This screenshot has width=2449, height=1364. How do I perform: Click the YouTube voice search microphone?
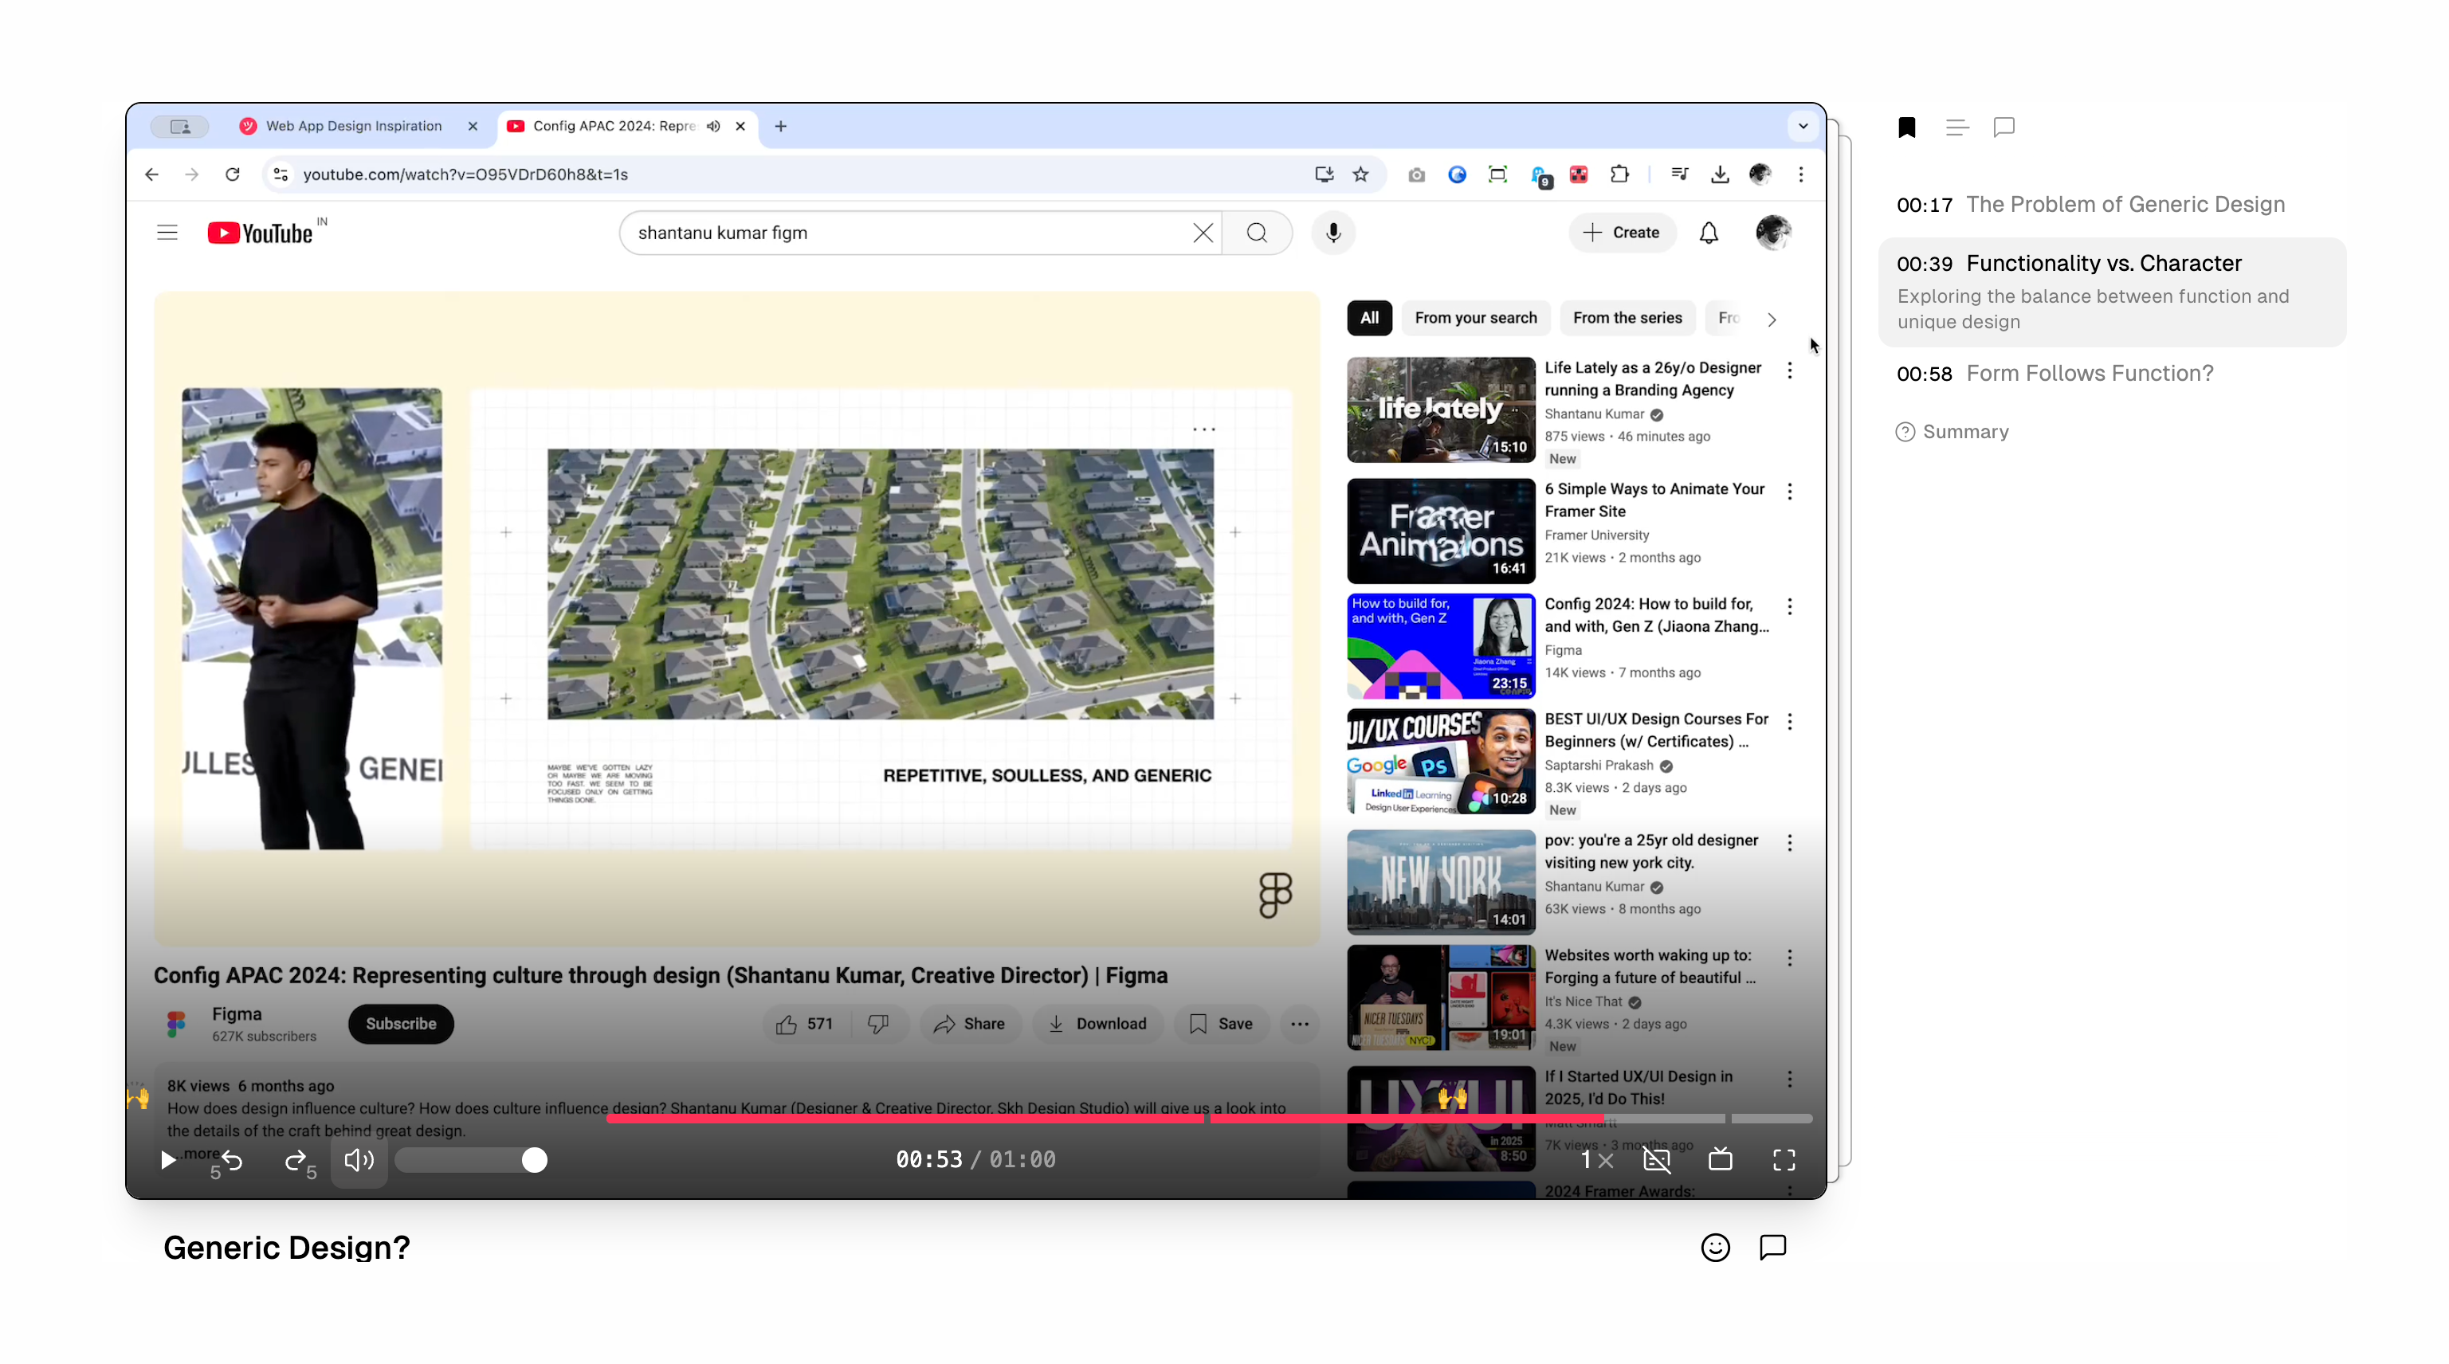coord(1332,233)
